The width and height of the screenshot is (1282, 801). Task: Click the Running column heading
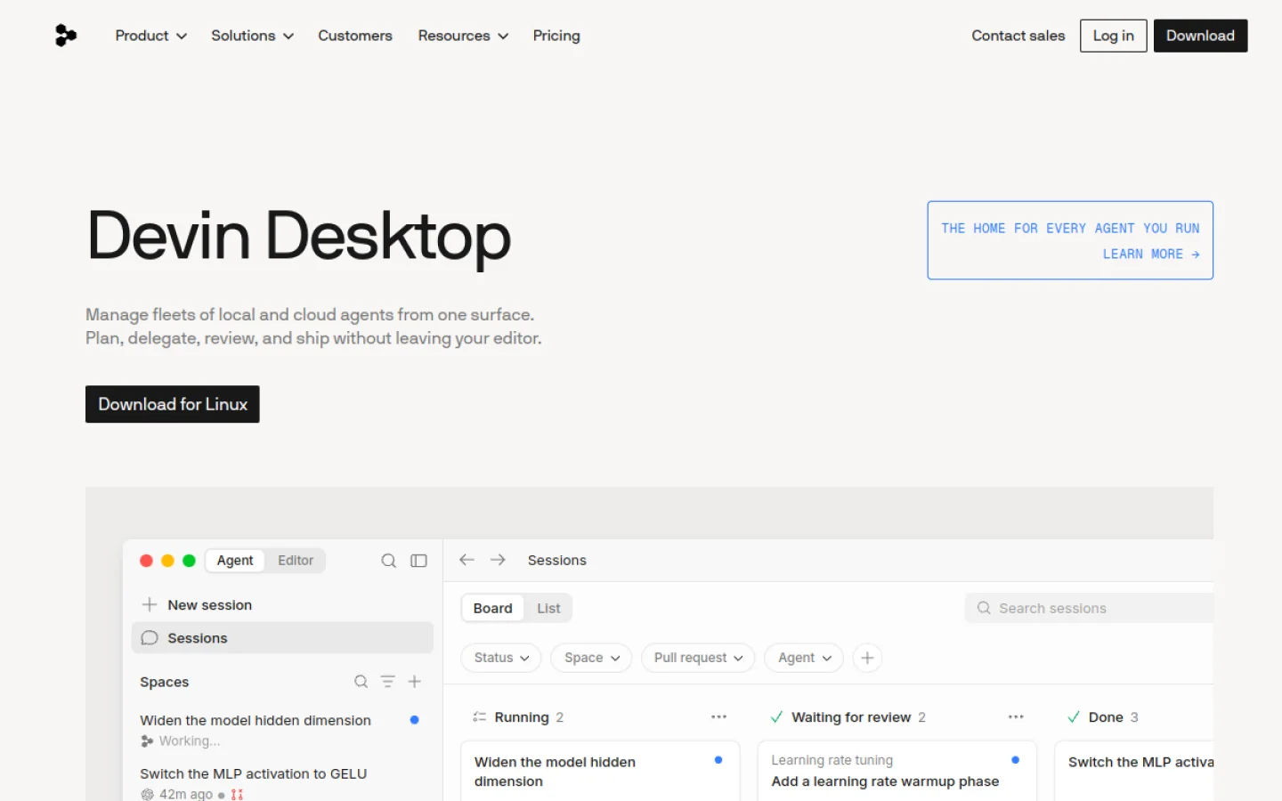pos(522,717)
